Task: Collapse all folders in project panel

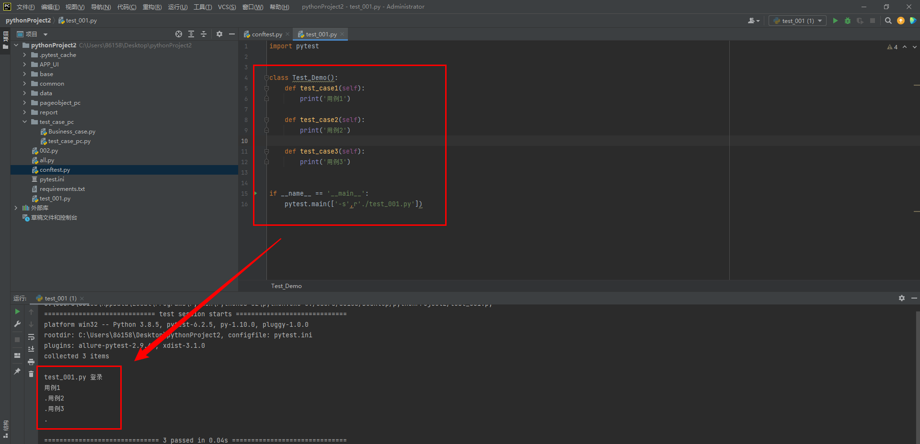Action: pyautogui.click(x=204, y=34)
